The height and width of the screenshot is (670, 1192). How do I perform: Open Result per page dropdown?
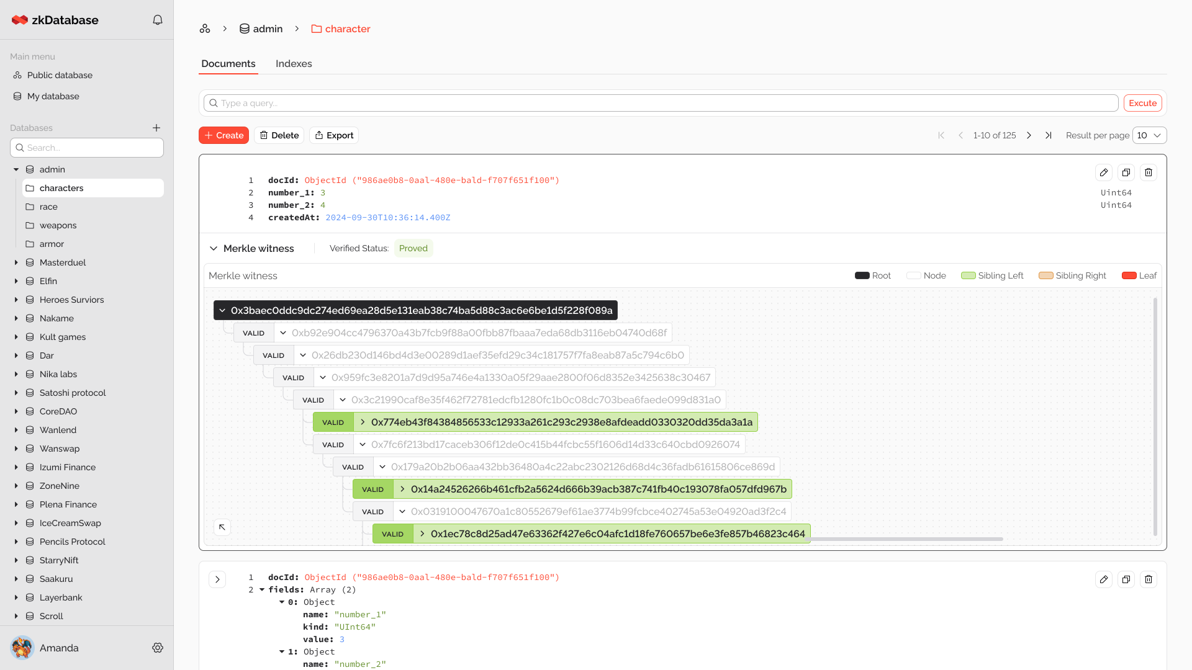point(1149,135)
